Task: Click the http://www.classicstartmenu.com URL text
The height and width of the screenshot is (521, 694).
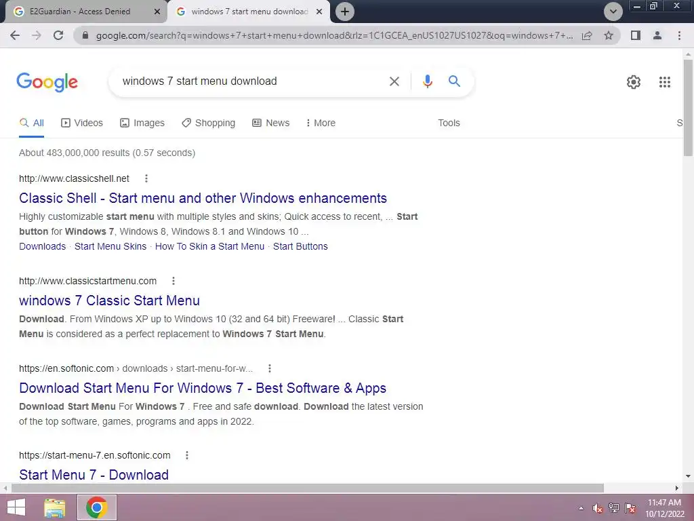Action: click(x=87, y=281)
